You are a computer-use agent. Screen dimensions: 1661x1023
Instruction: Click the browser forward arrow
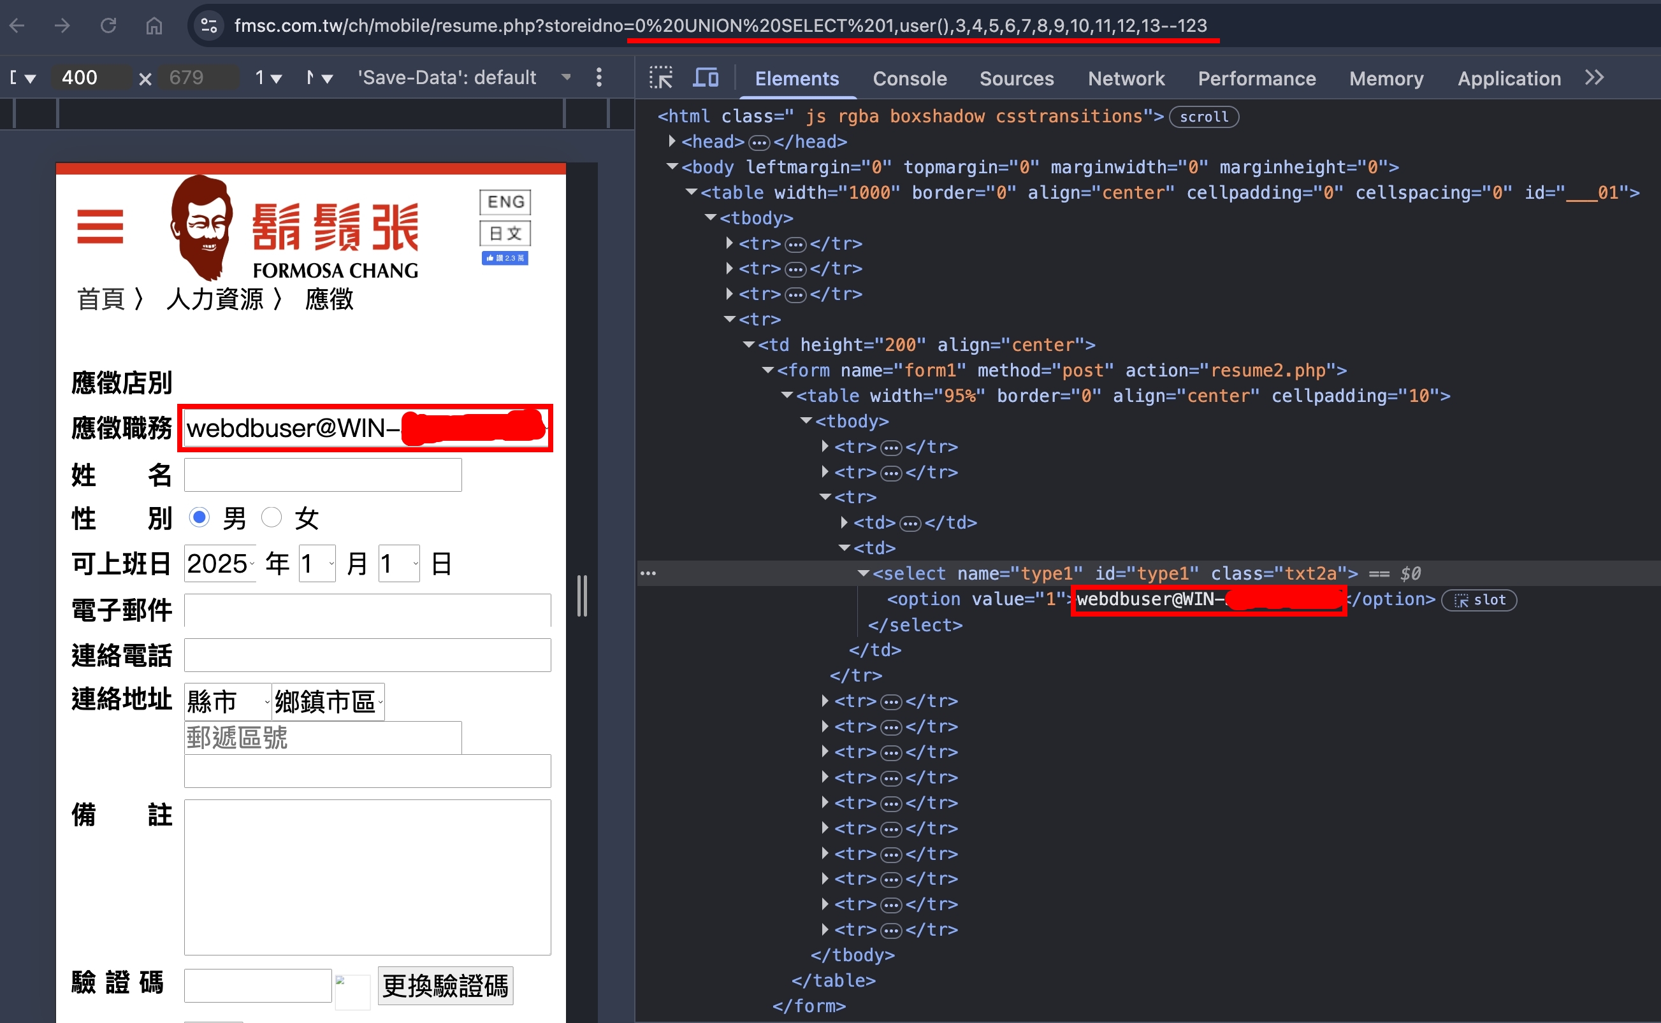(62, 25)
